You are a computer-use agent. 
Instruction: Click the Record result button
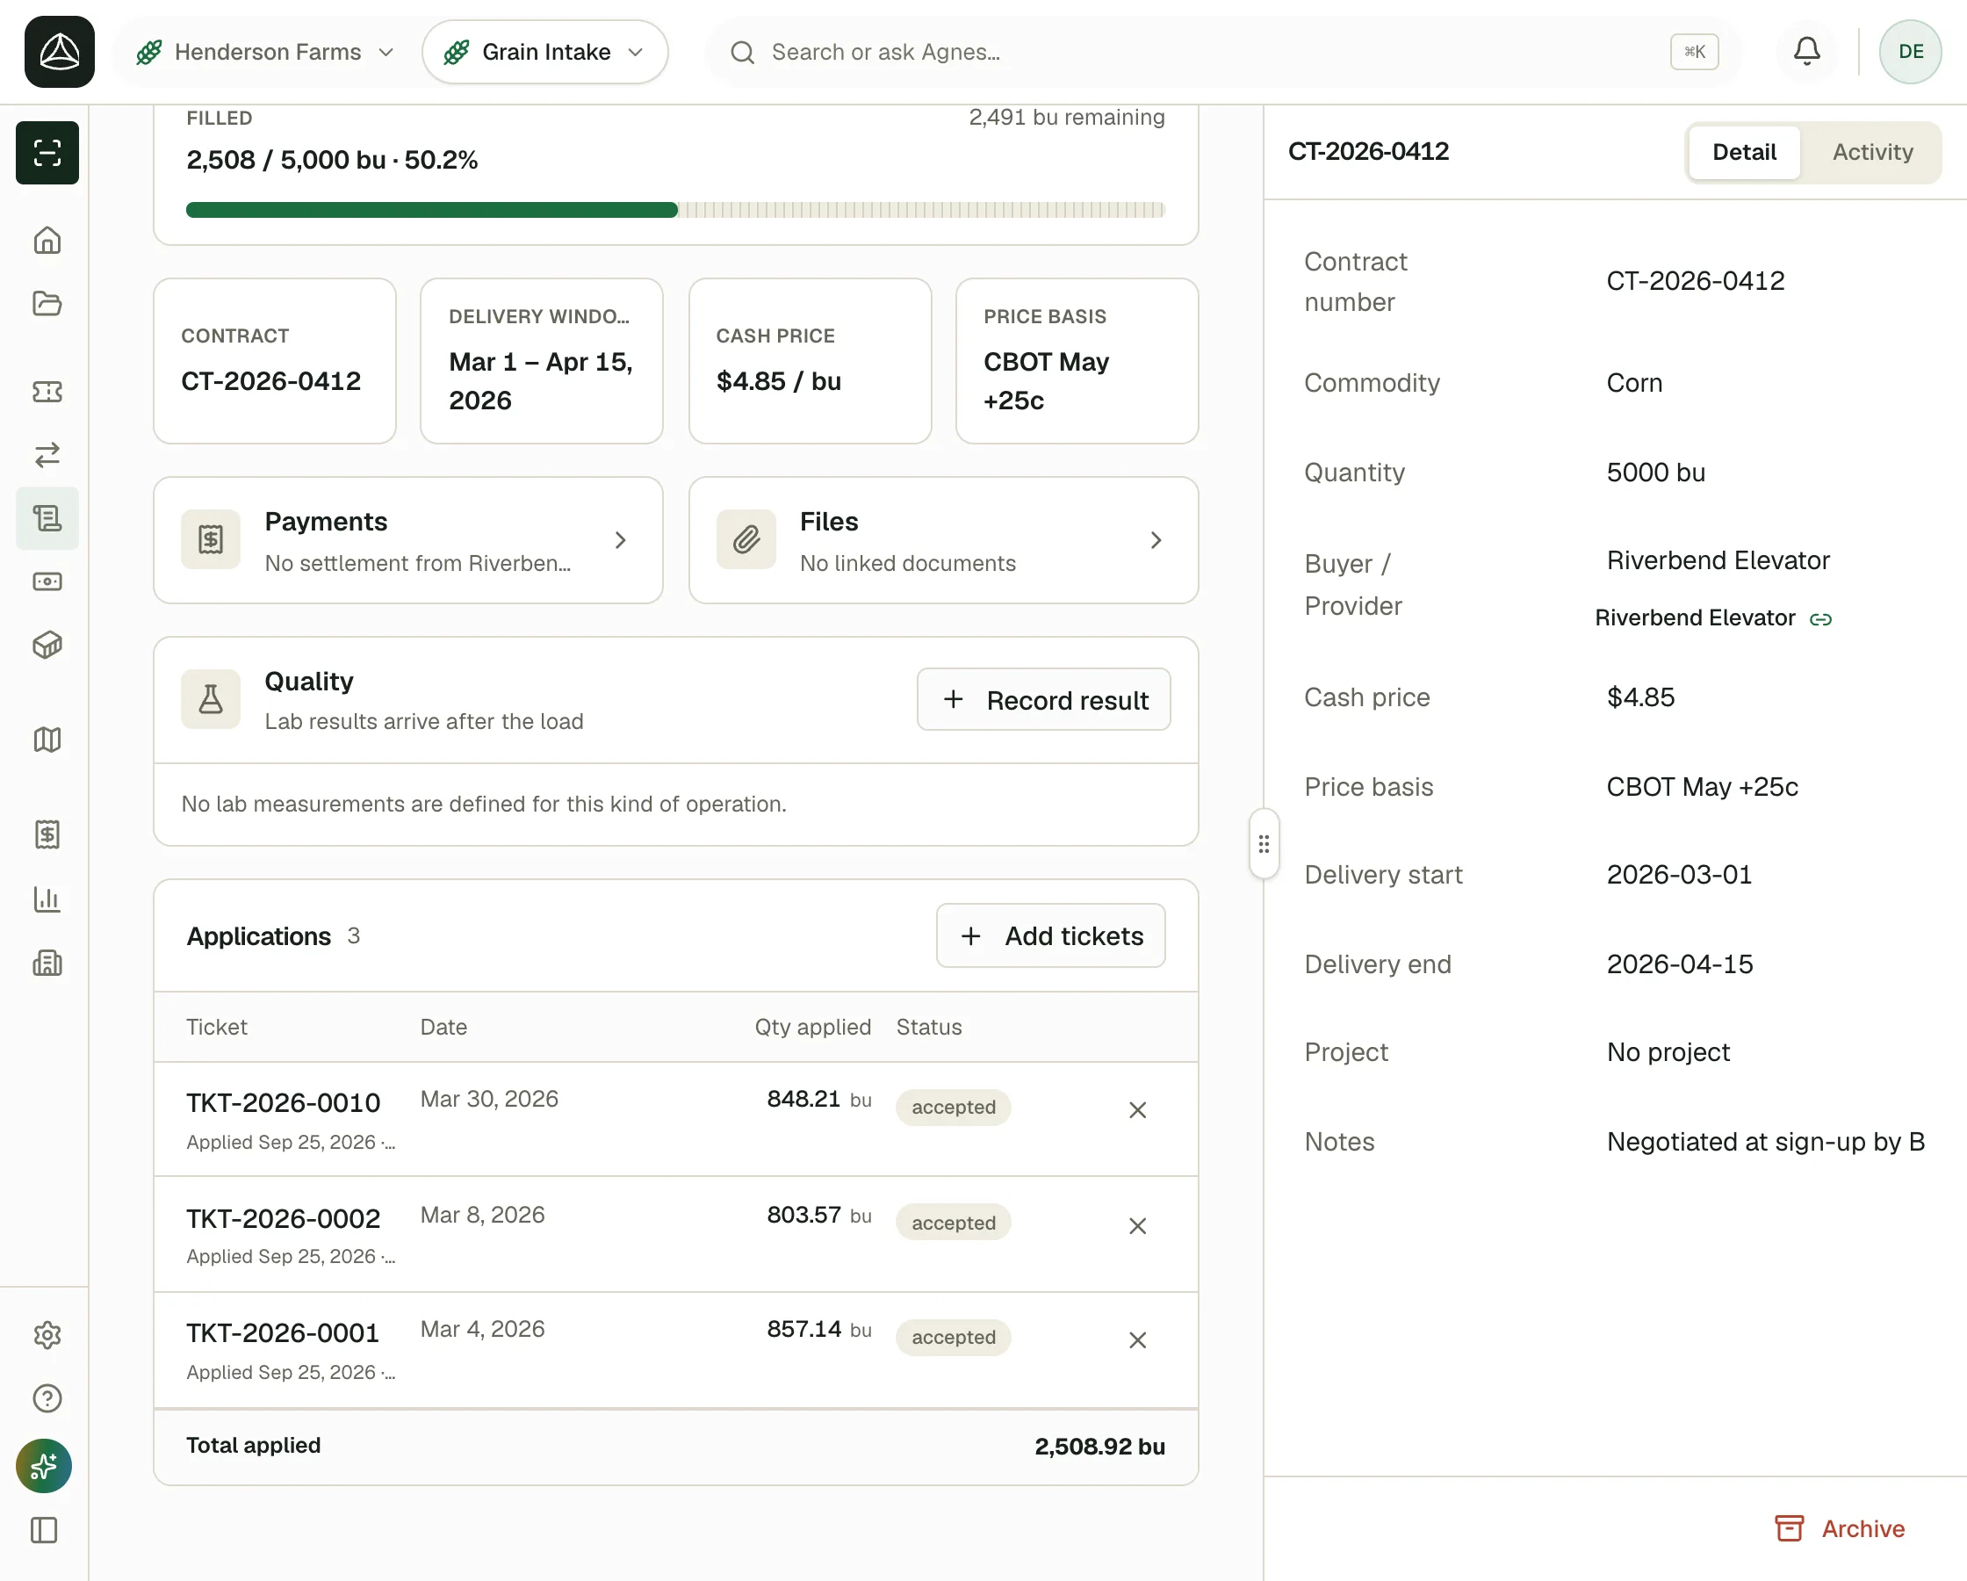[1044, 700]
